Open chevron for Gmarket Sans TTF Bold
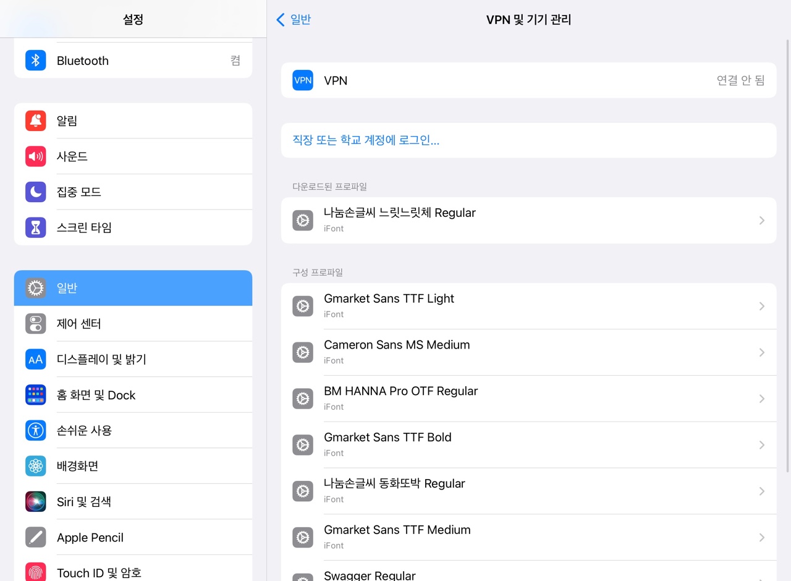The width and height of the screenshot is (791, 581). pyautogui.click(x=761, y=445)
